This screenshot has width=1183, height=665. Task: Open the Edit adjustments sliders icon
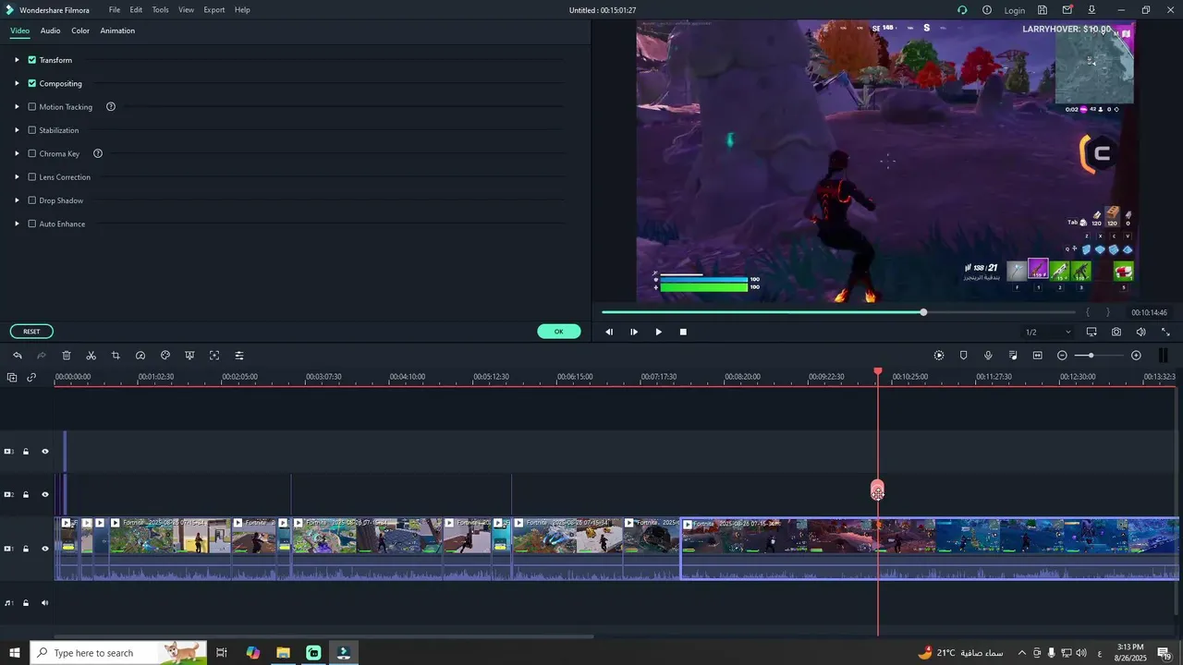(x=239, y=356)
